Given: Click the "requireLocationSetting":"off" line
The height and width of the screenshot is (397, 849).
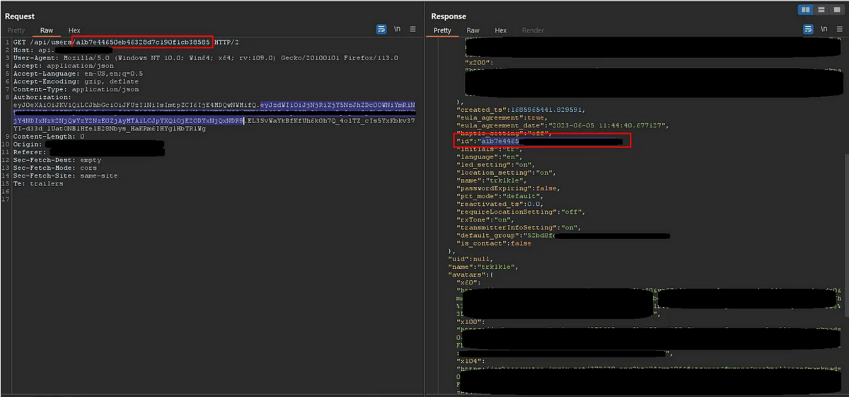Looking at the screenshot, I should 522,212.
